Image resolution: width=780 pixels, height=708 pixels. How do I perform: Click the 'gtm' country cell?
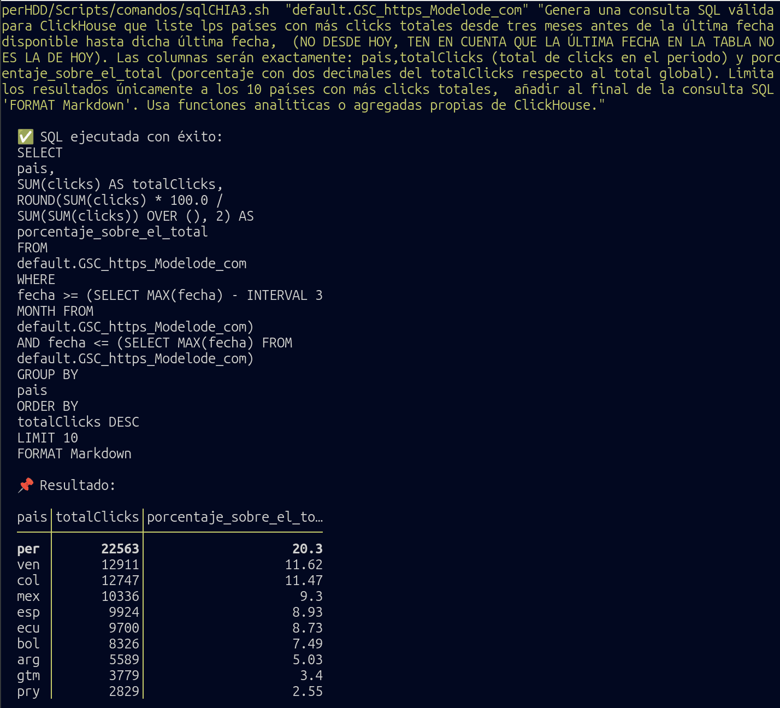tap(28, 676)
